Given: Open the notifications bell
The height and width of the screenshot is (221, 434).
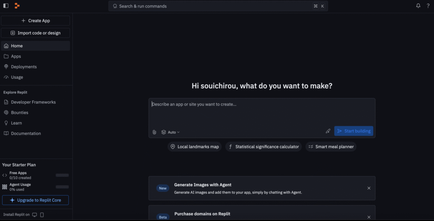Looking at the screenshot, I should click(x=418, y=6).
